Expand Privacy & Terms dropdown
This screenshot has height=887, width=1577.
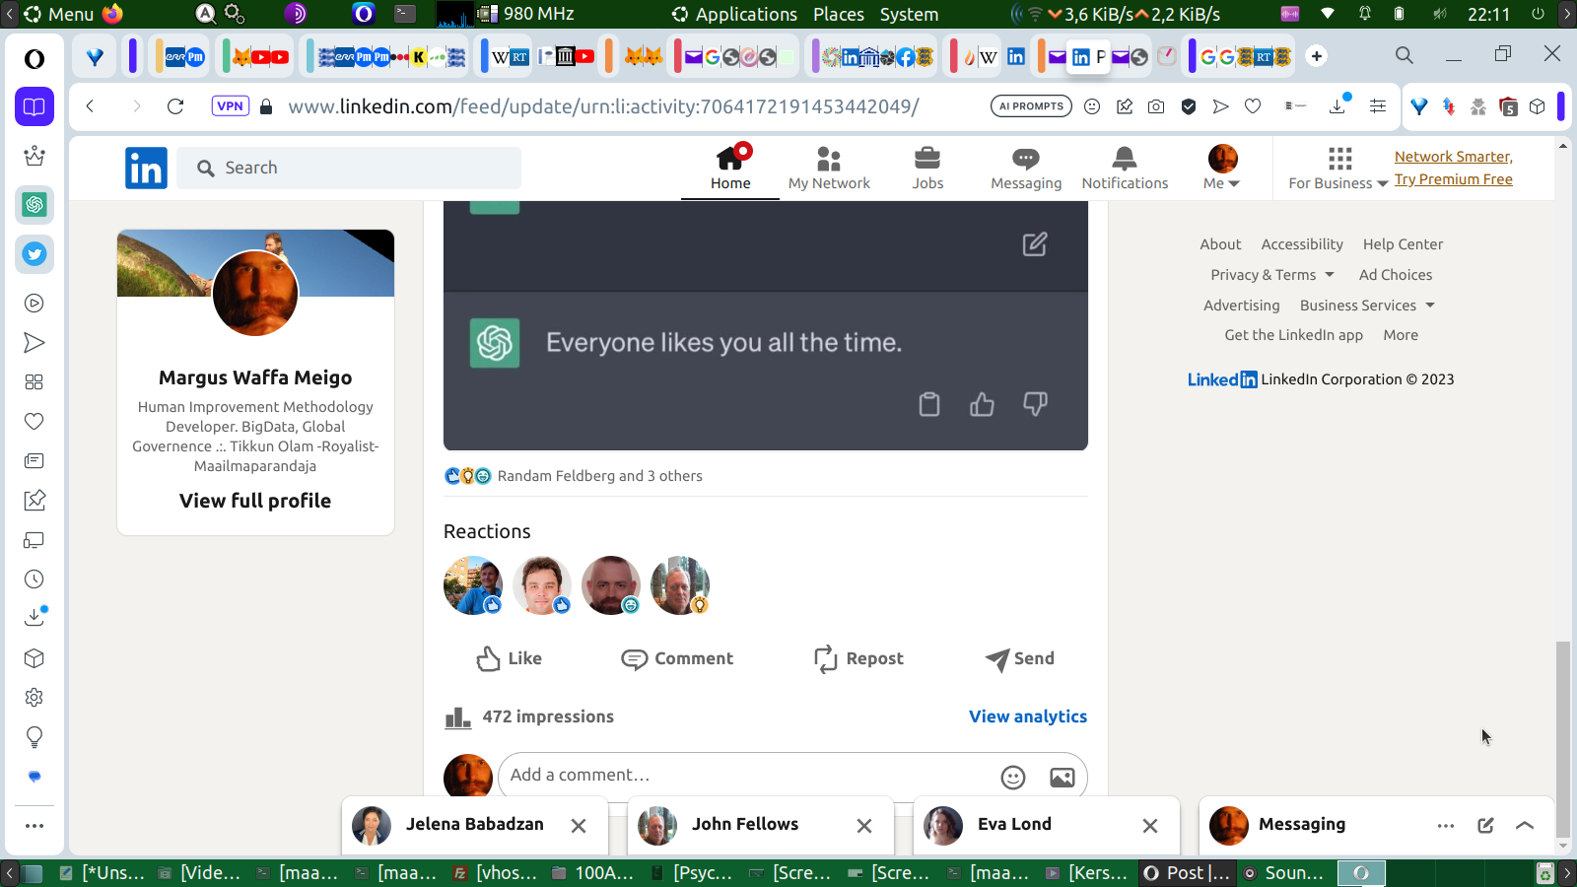1272,275
